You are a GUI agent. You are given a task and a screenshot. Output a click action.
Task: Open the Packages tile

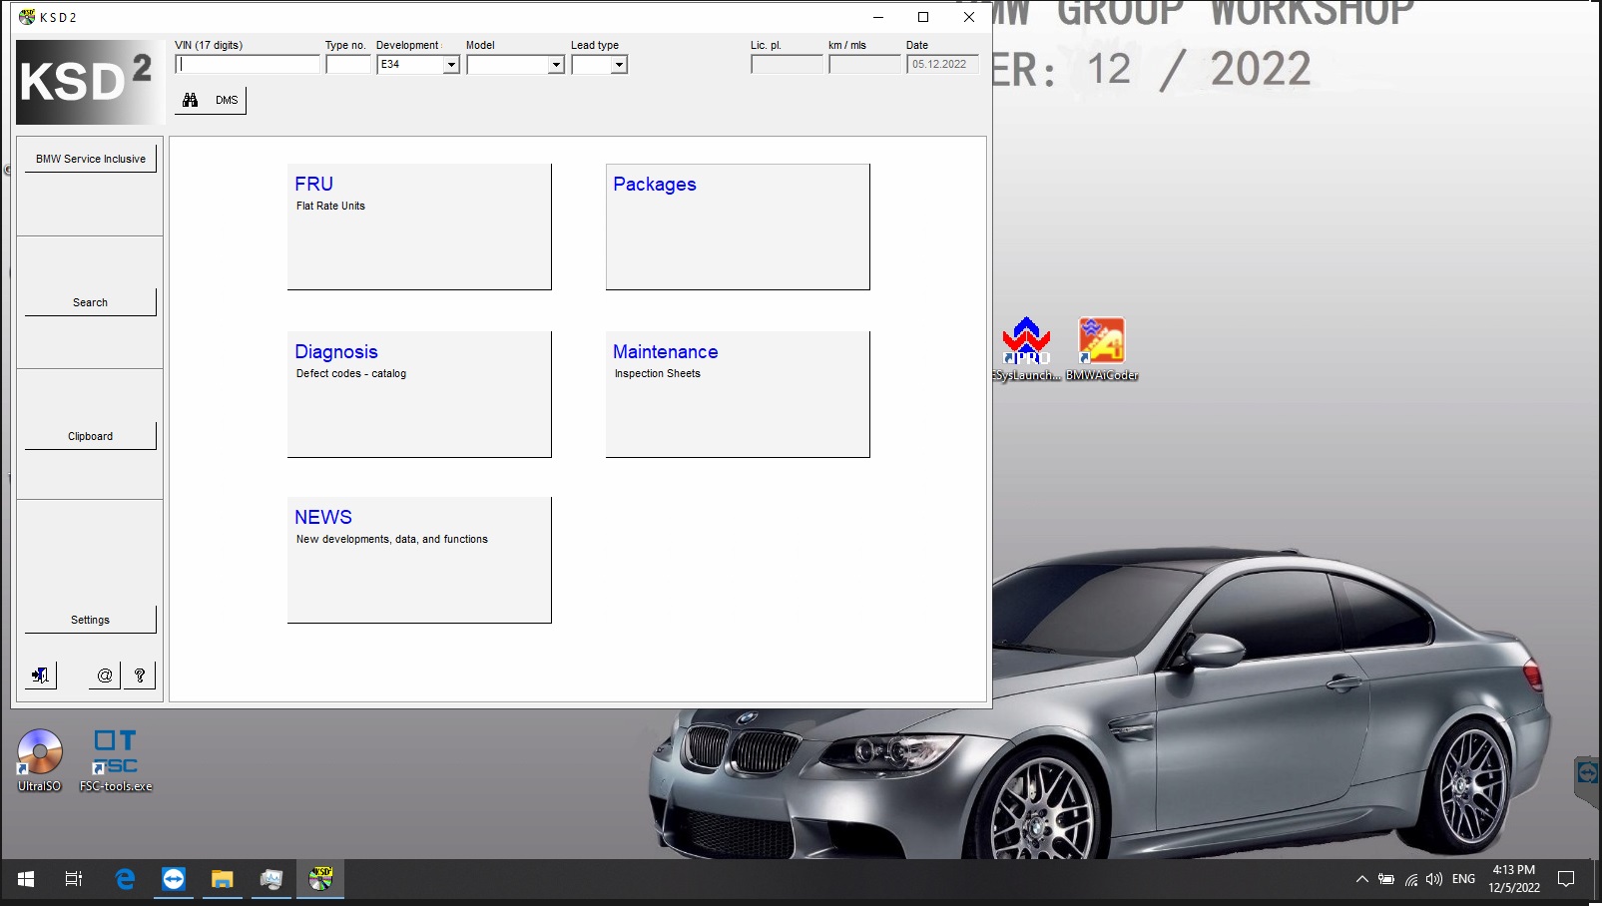pyautogui.click(x=738, y=226)
